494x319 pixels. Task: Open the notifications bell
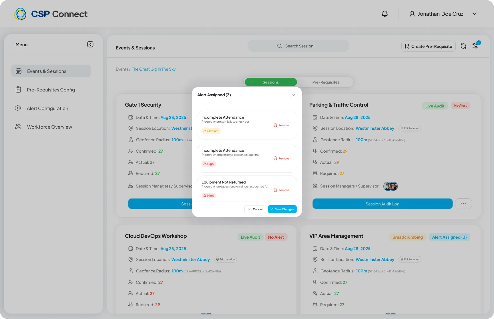click(x=385, y=14)
